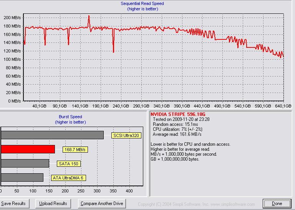Click the 640,1GB axis label
295x210 pixels.
point(283,106)
